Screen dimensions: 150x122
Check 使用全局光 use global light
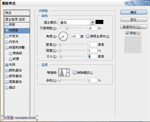[x=88, y=36]
